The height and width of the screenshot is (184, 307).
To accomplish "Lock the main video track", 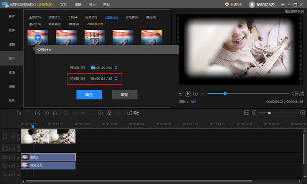I will 13,136.
